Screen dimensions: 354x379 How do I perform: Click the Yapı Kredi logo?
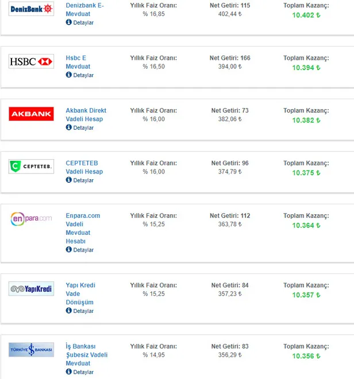[31, 289]
